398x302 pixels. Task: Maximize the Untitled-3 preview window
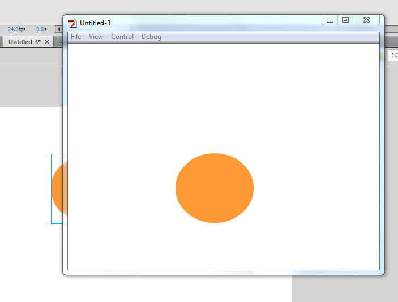pos(345,20)
